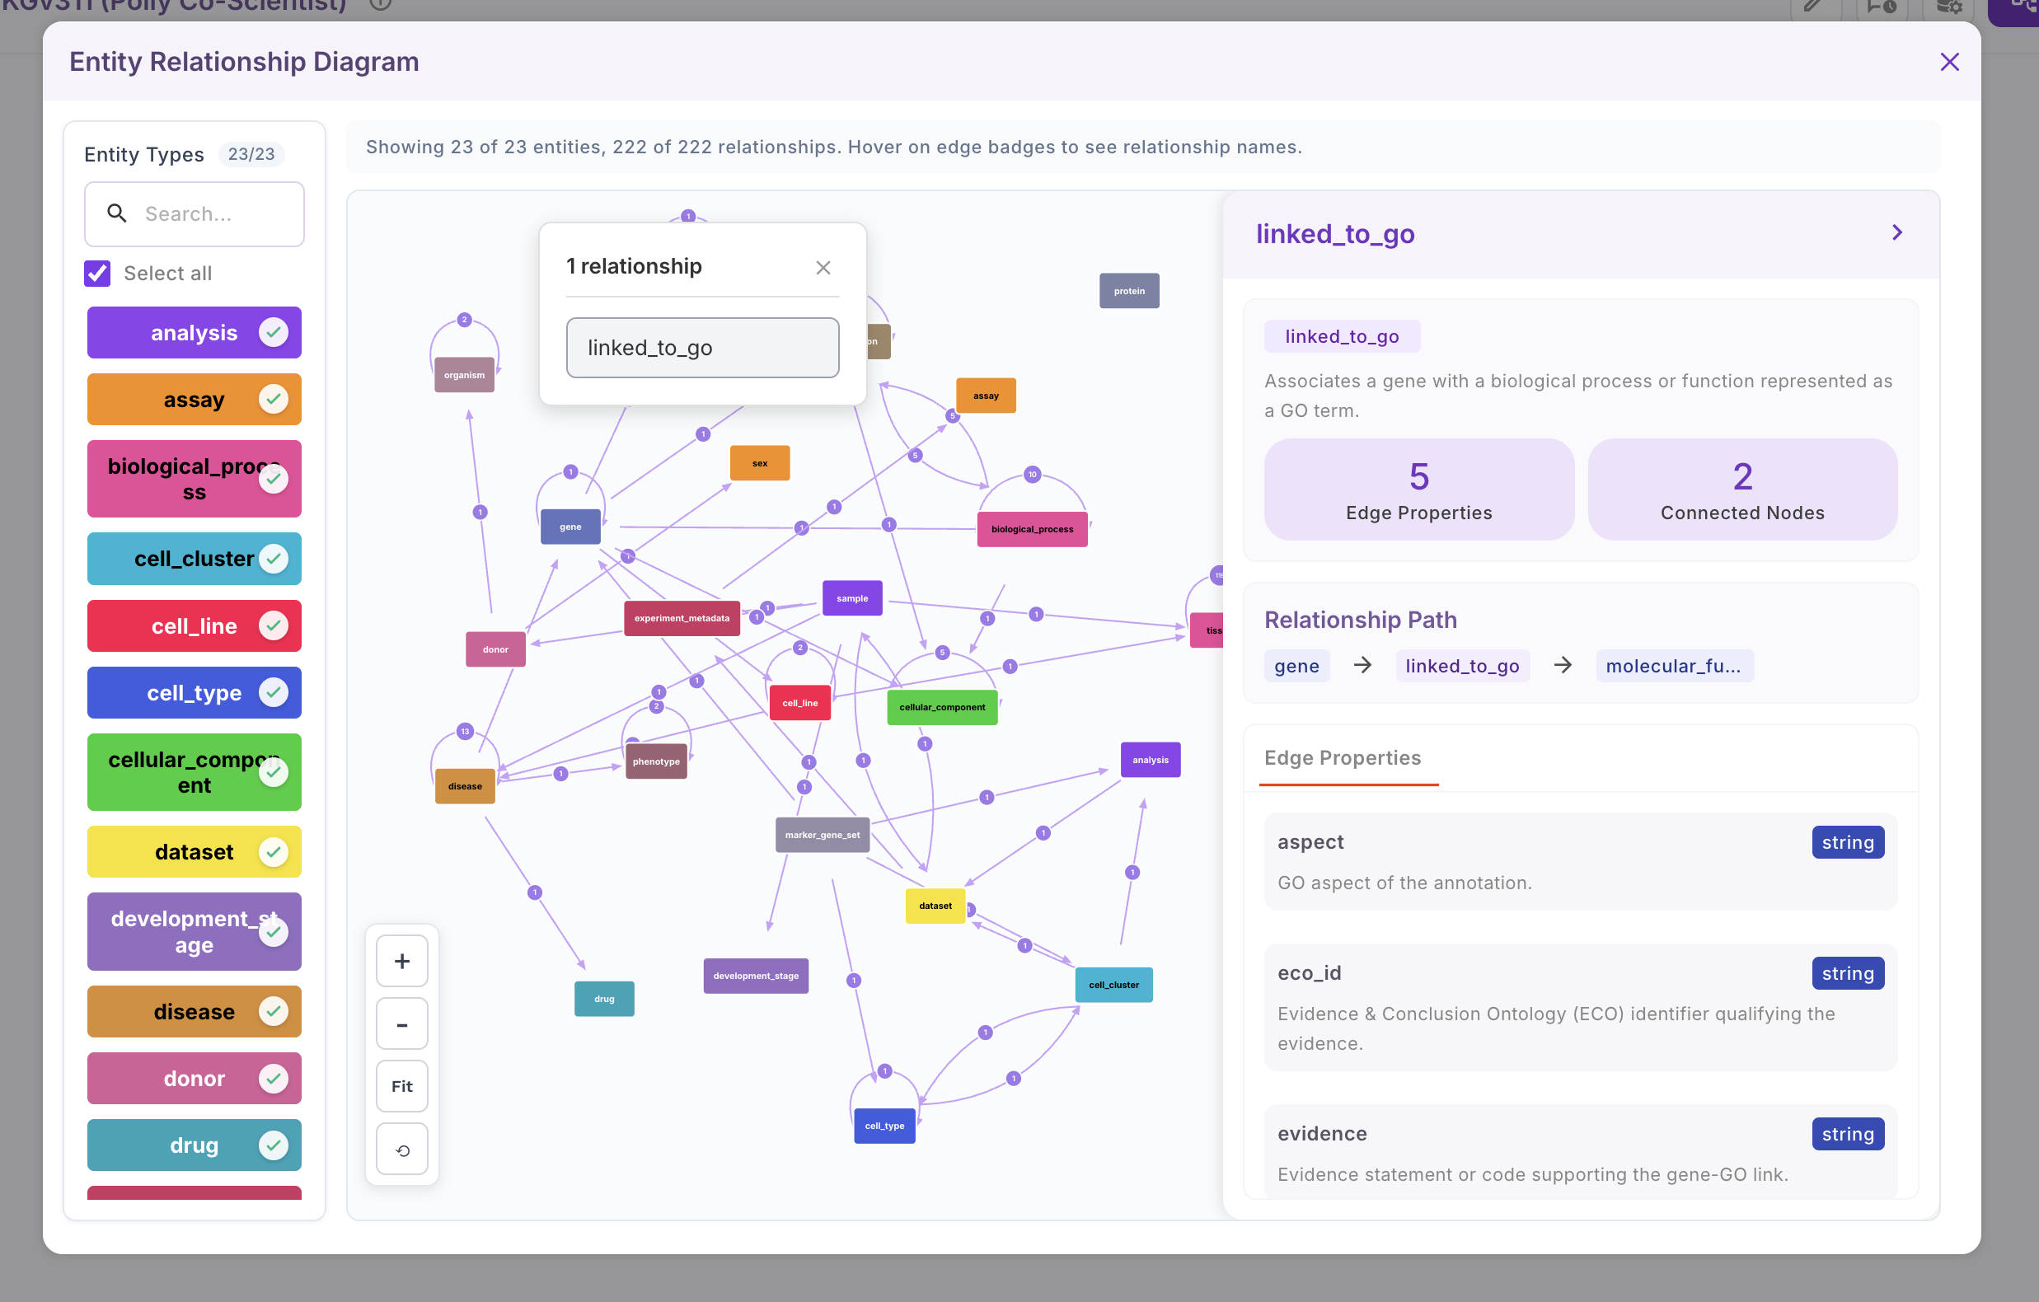The height and width of the screenshot is (1302, 2039).
Task: Click the entity Search input field
Action: click(216, 213)
